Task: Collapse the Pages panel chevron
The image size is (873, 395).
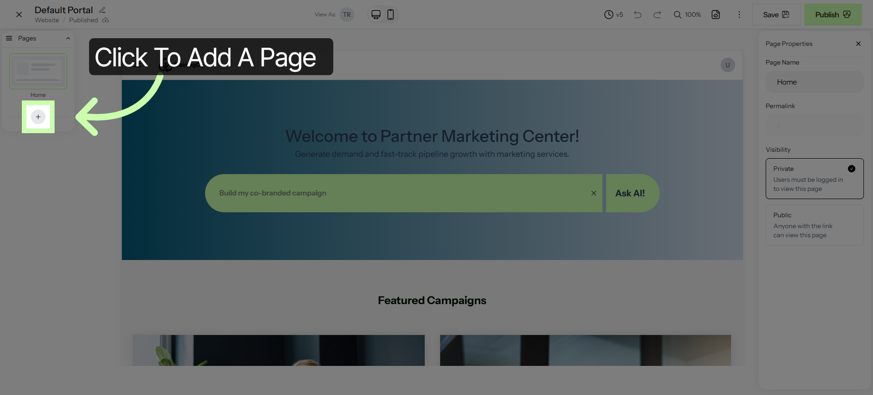Action: click(x=68, y=38)
